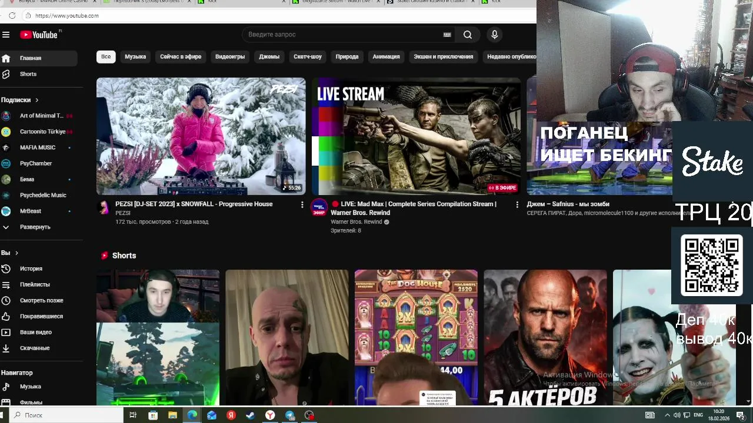Open LIVE: Mad Max Complete Series stream title
Viewport: 753px width, 423px height.
click(x=414, y=208)
